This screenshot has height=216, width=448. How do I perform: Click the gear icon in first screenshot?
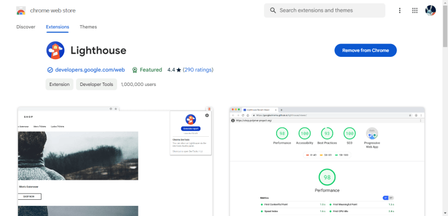point(207,116)
